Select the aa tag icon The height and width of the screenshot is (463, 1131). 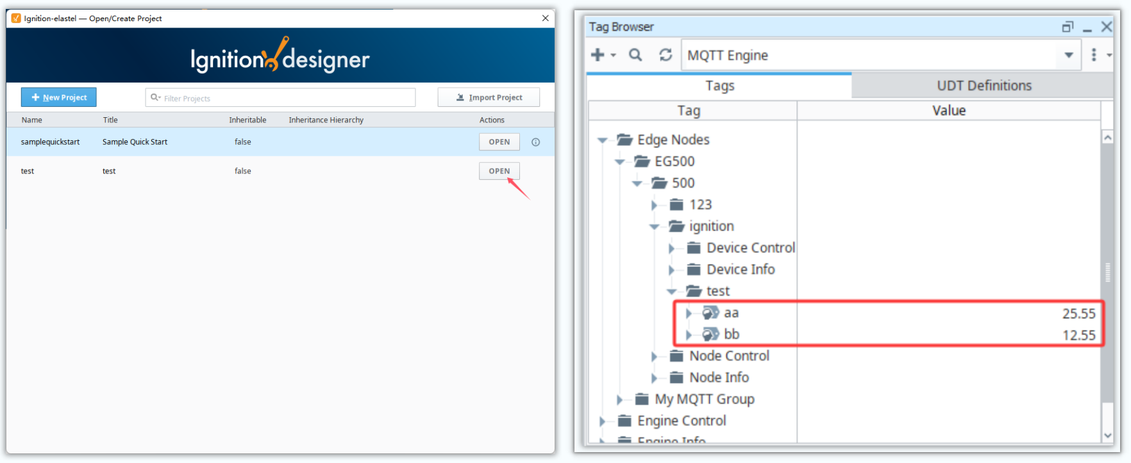710,313
